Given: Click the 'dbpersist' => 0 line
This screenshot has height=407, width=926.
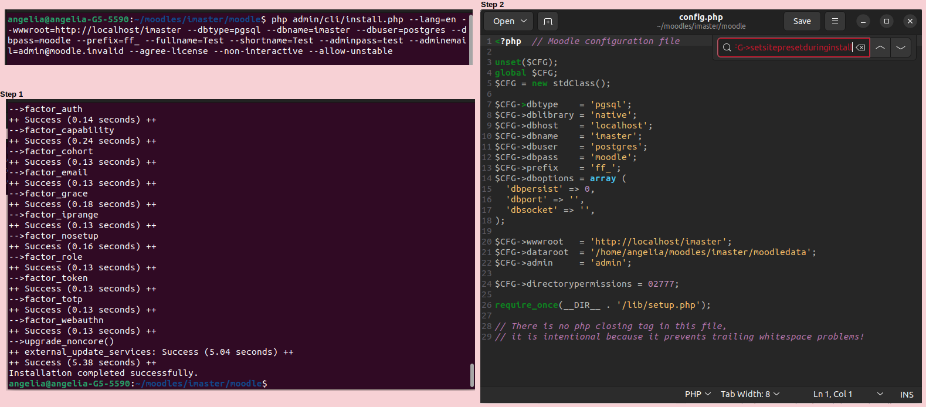Looking at the screenshot, I should point(550,189).
